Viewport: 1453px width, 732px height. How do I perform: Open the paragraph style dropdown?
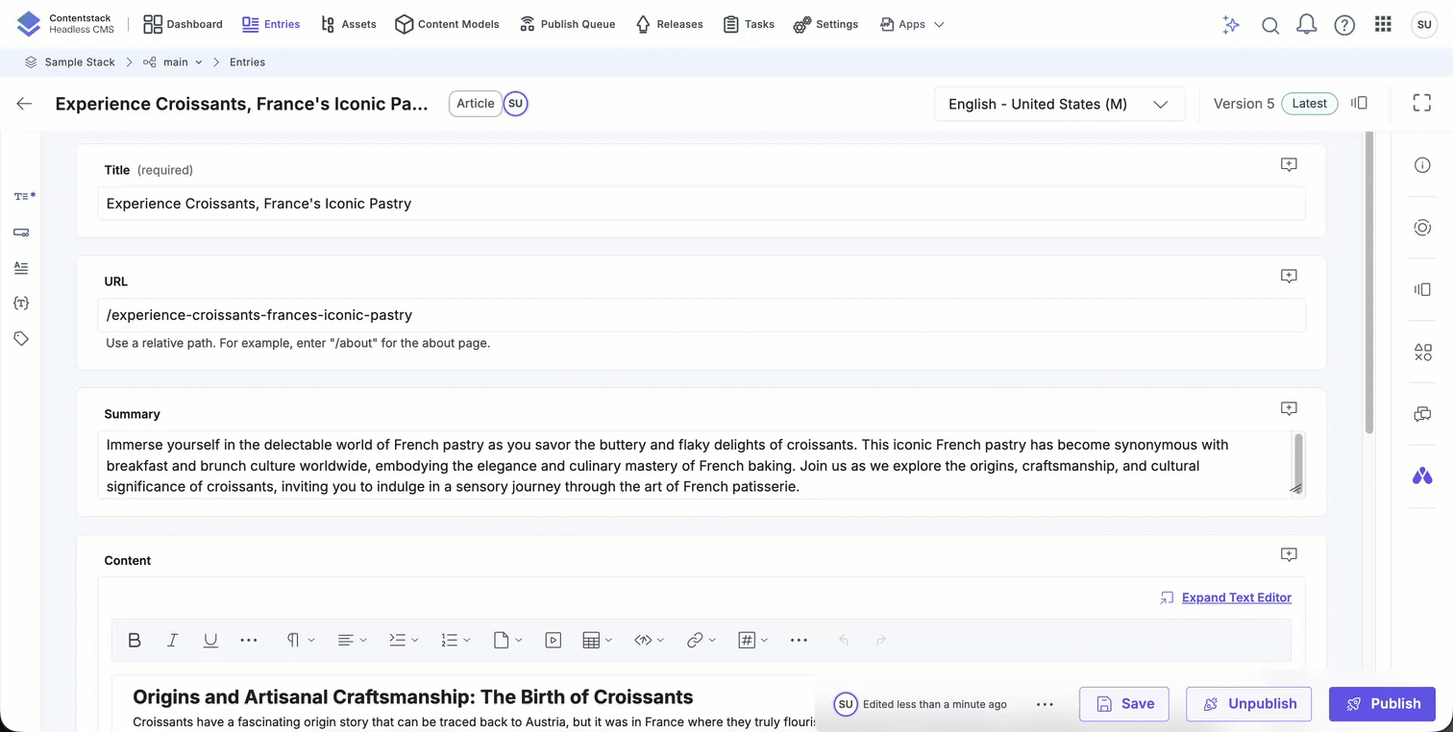[301, 640]
